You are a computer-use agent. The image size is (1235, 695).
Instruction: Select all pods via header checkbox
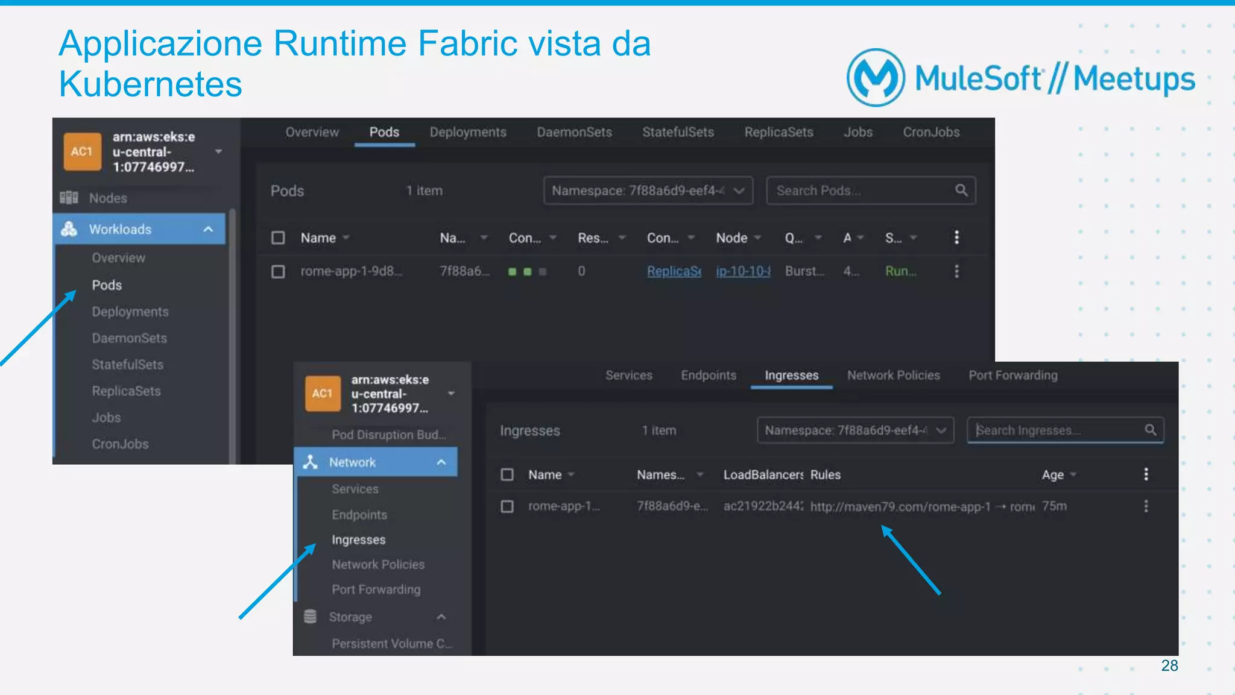click(x=278, y=237)
